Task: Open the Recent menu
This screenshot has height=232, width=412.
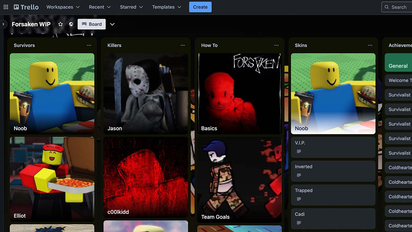Action: [x=100, y=7]
